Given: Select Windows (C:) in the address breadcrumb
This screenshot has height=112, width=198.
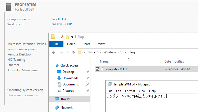Looking at the screenshot, I should pos(113,52).
